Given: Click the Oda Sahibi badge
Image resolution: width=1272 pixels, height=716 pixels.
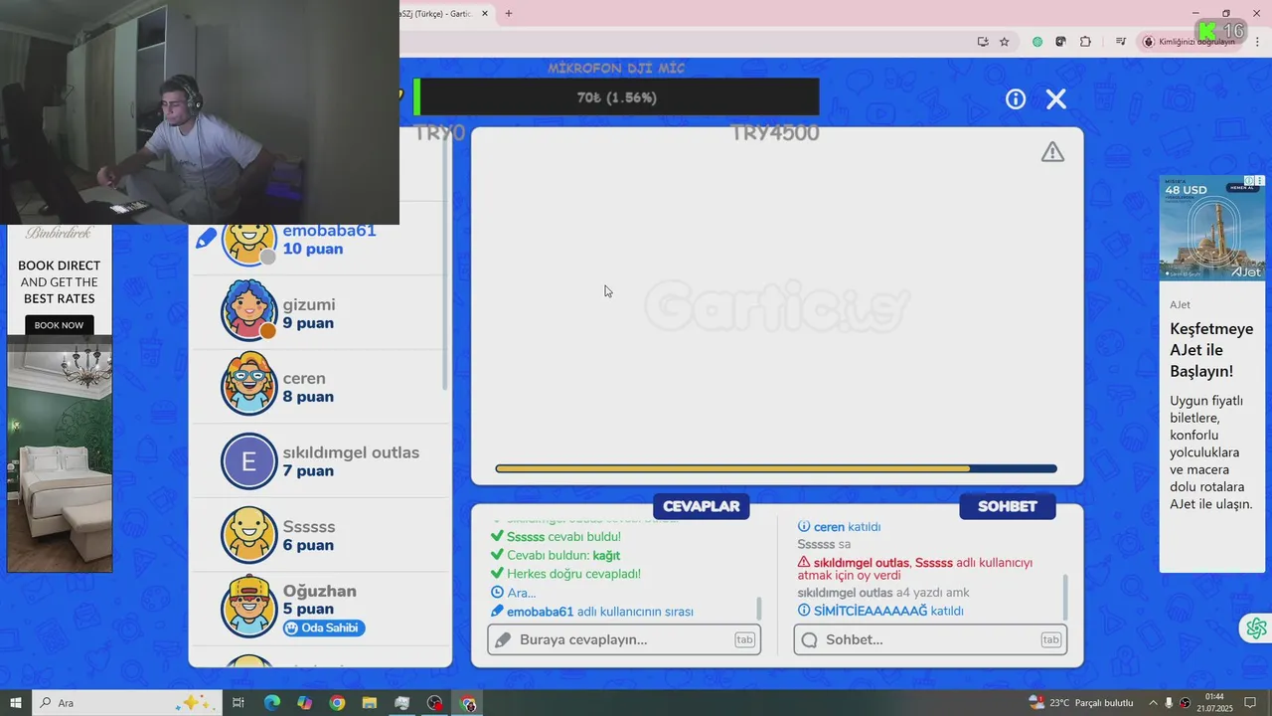Looking at the screenshot, I should (324, 627).
